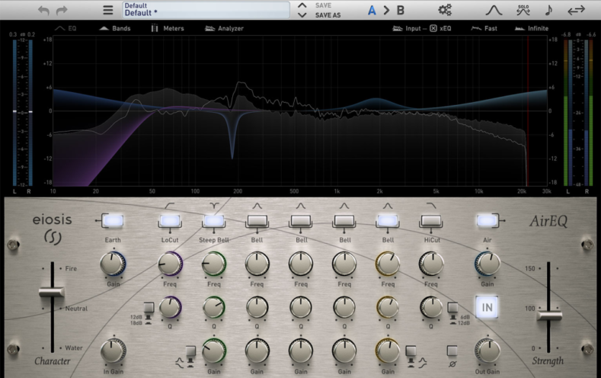This screenshot has height=378, width=601.
Task: Select previous preset with up chevron
Action: tap(302, 5)
